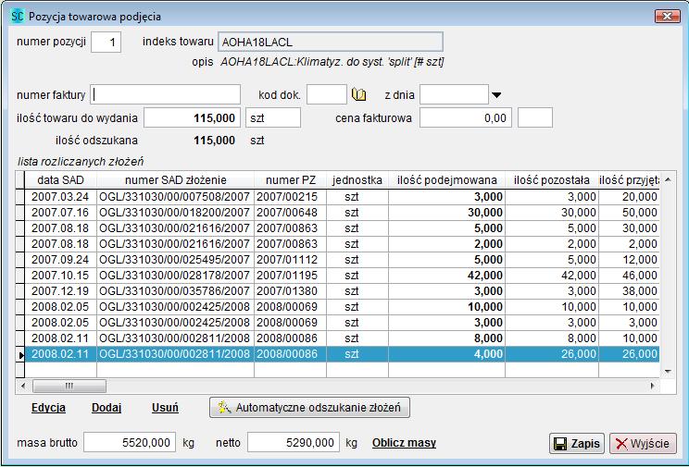
Task: Click horizontal scrollbar left arrow
Action: 23,387
